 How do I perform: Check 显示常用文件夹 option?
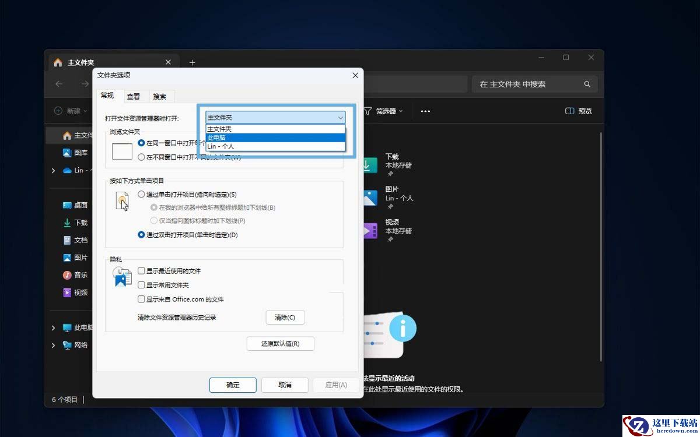point(141,285)
